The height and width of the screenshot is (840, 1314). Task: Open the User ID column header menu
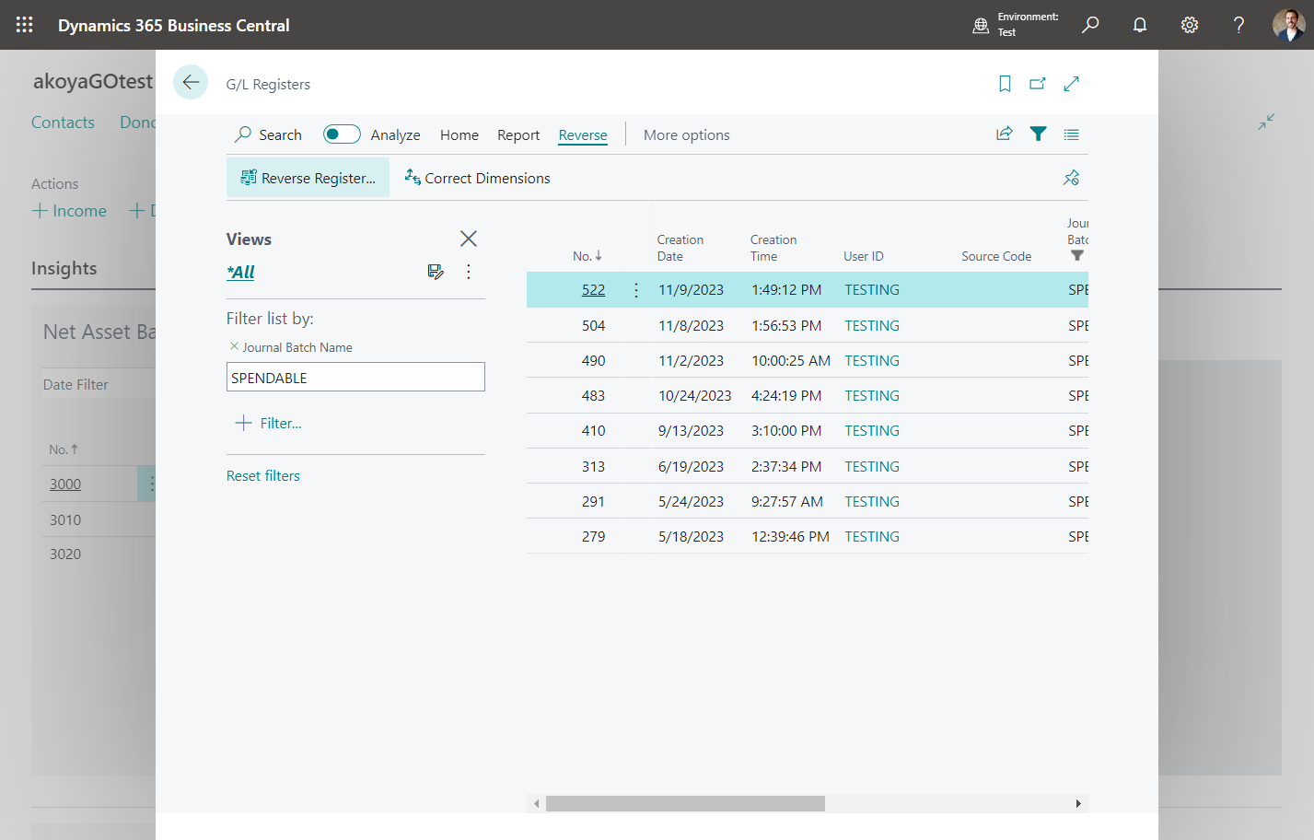864,256
